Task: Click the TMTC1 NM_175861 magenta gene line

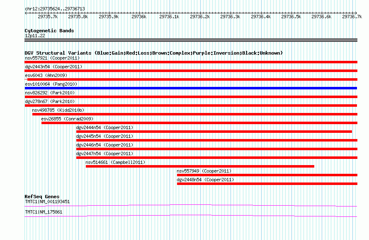Action: pos(191,216)
